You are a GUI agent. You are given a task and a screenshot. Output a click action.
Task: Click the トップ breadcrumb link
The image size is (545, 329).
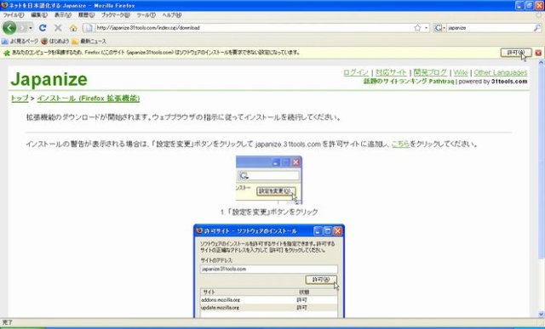tap(20, 99)
